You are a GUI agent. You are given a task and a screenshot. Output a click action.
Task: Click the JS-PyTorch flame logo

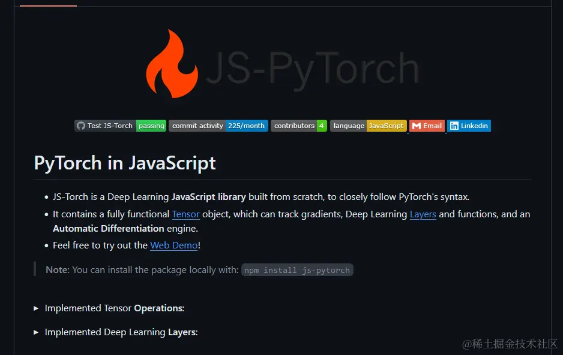(172, 64)
